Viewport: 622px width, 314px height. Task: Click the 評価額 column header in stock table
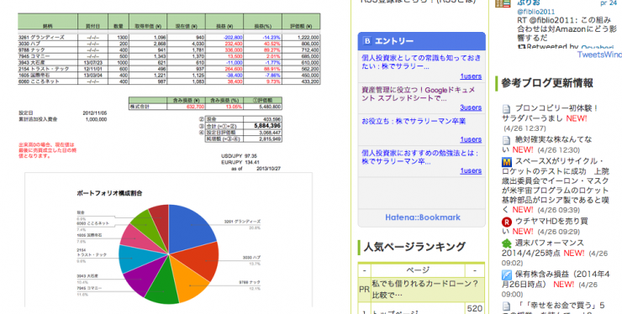coord(301,26)
